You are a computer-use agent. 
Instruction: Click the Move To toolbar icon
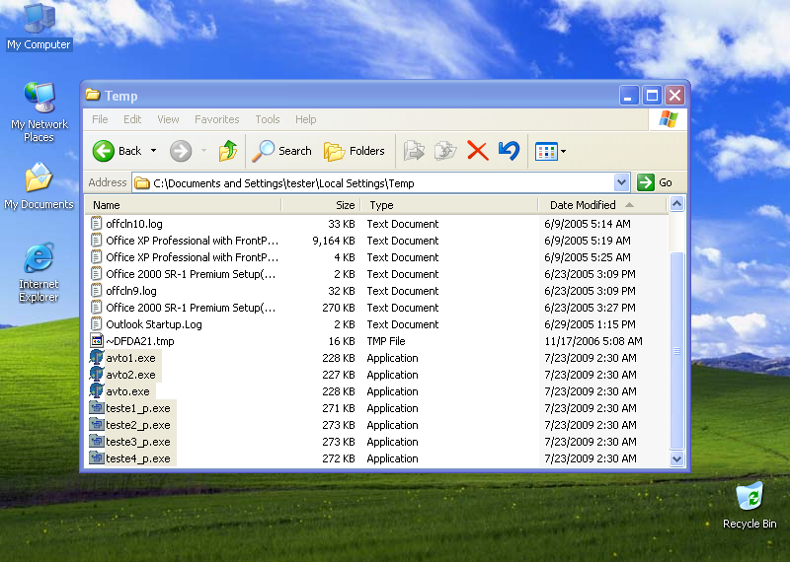tap(414, 151)
